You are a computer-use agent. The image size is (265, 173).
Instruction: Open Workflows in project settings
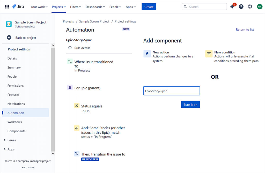tap(14, 122)
